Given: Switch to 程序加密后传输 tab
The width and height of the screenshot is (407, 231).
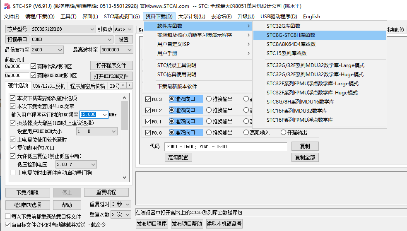Looking at the screenshot, I should pos(88,86).
